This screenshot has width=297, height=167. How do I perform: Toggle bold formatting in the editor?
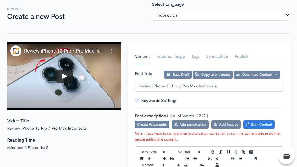[213, 152]
